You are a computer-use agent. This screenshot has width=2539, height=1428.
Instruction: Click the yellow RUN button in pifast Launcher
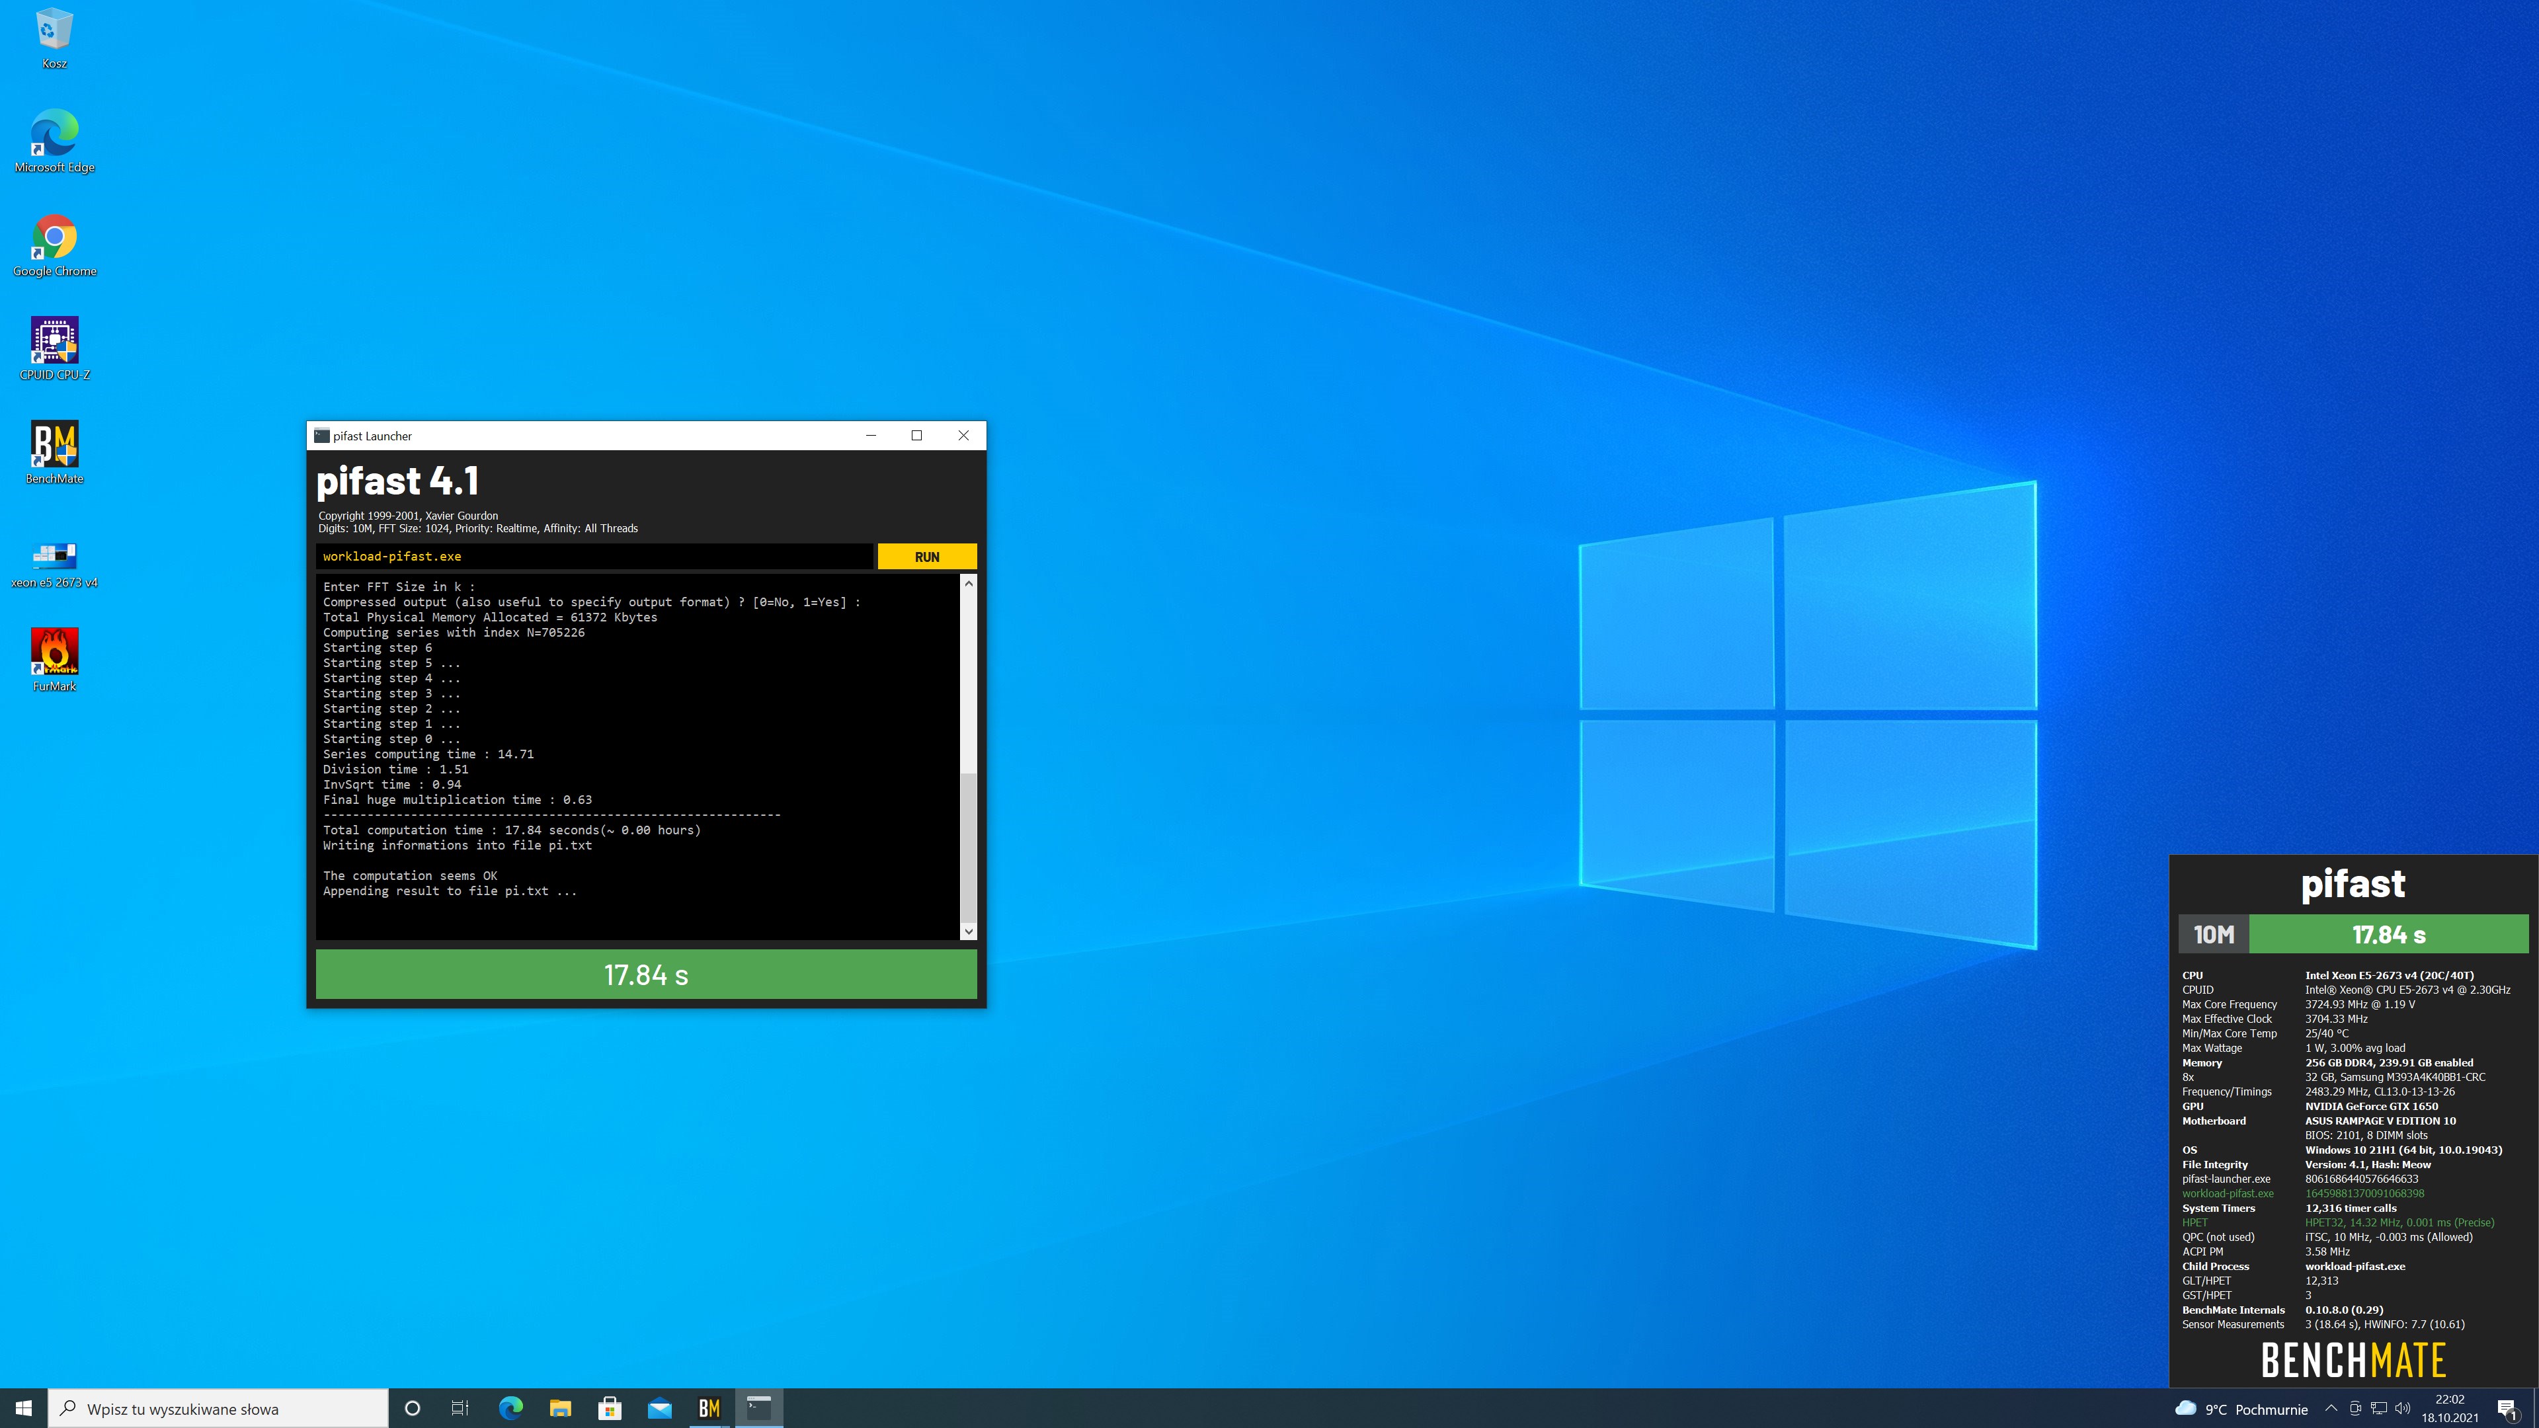coord(926,557)
